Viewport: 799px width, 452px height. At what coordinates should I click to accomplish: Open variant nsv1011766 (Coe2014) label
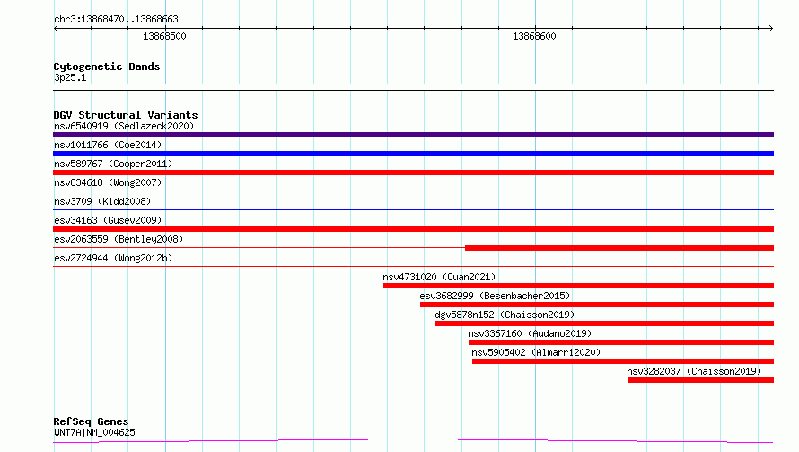click(x=108, y=145)
